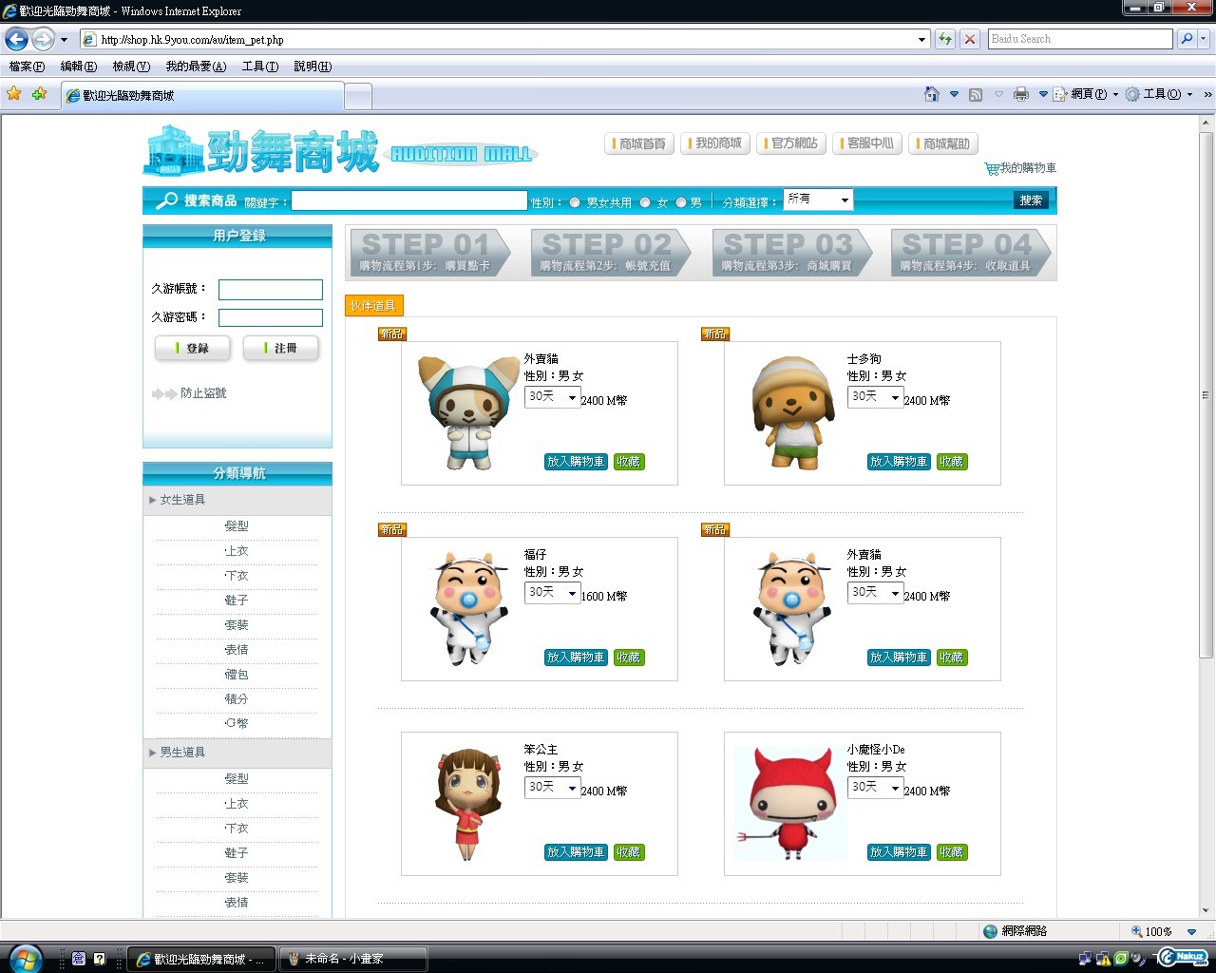Click the browser Back arrow button
The image size is (1216, 973).
(16, 39)
